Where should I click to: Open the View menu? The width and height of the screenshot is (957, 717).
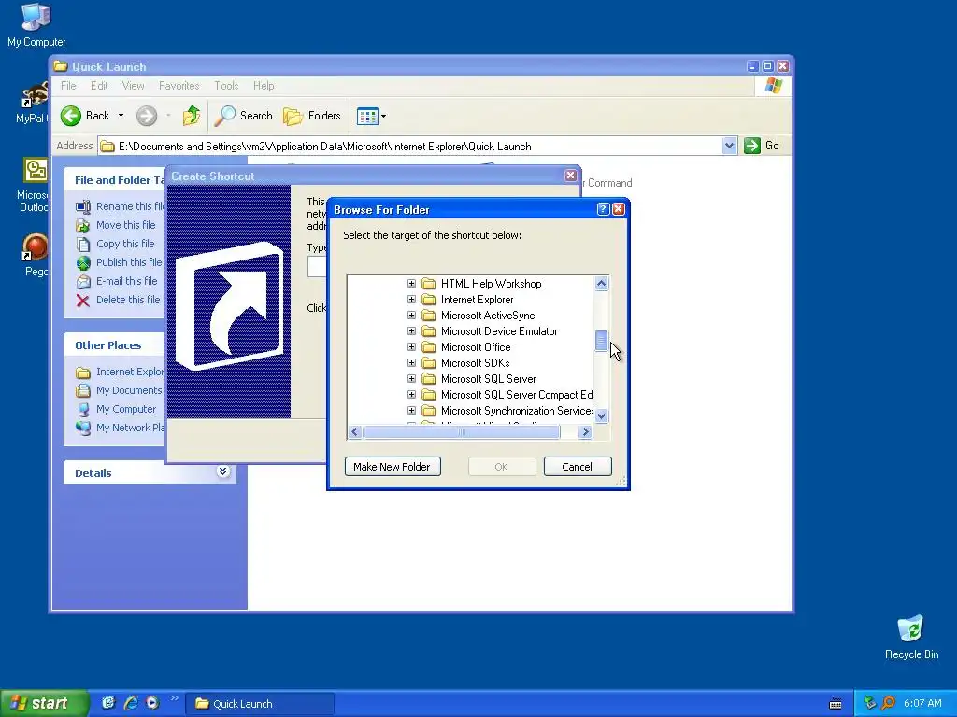click(x=133, y=86)
